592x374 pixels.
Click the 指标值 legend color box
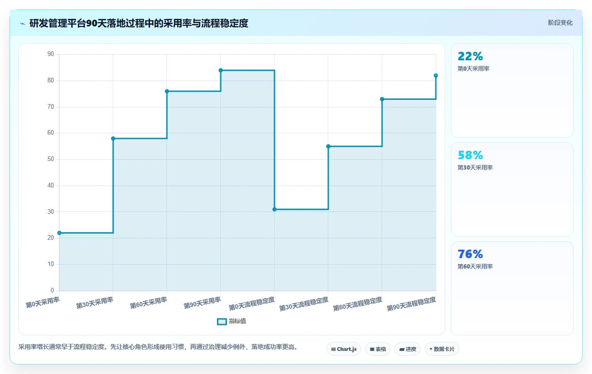tap(222, 321)
